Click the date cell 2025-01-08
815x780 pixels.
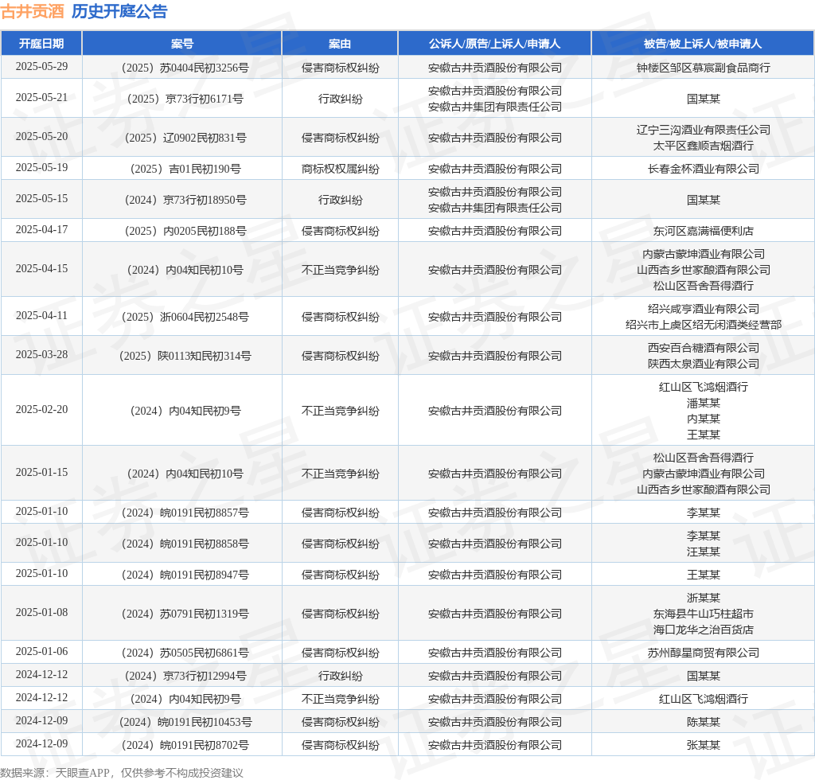41,613
